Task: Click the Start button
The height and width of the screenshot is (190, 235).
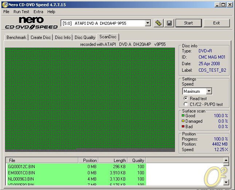Action: (188, 23)
